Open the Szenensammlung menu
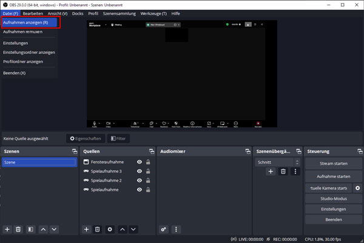 [120, 14]
